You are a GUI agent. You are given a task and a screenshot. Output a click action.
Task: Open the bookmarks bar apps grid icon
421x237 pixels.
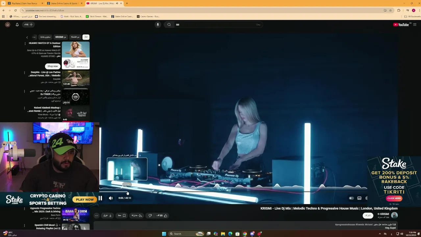coord(3,16)
